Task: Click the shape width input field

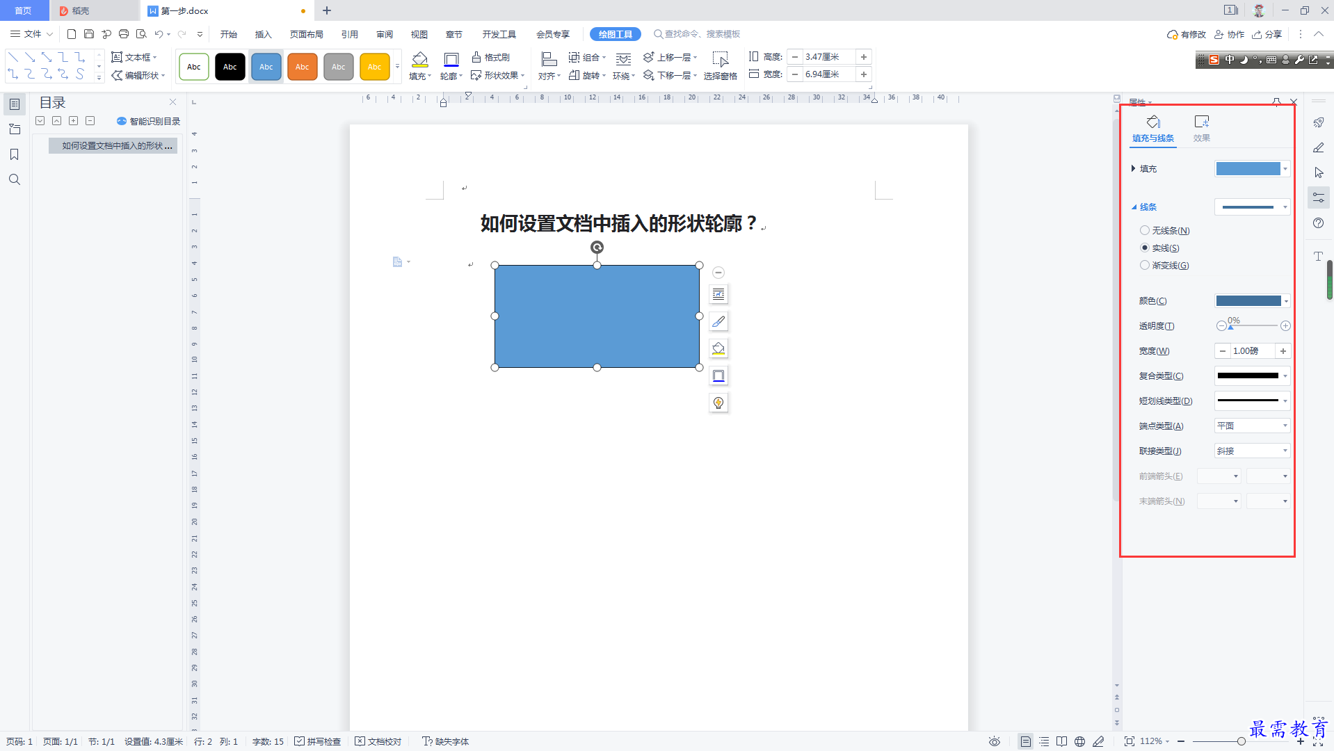Action: [829, 74]
